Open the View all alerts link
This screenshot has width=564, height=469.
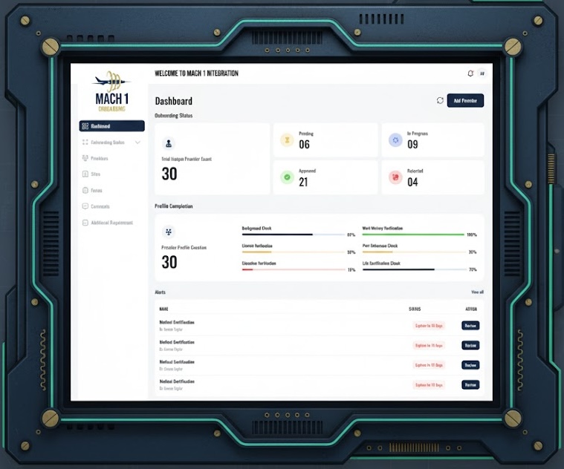(477, 292)
